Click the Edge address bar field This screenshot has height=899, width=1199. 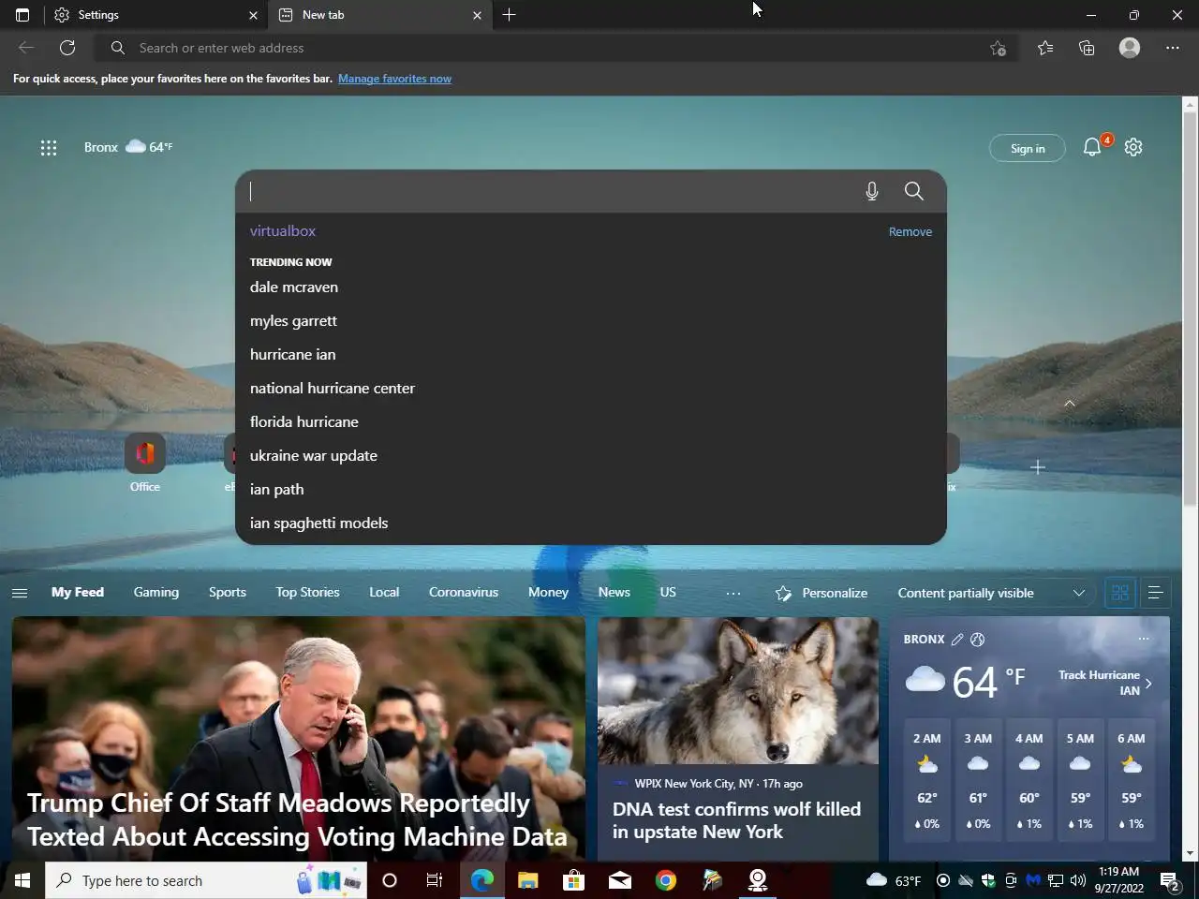pos(557,48)
